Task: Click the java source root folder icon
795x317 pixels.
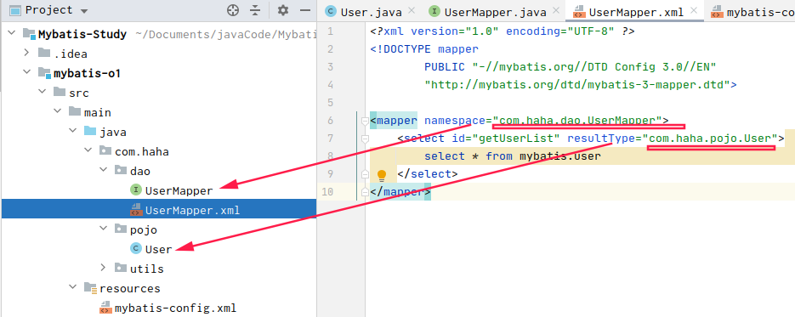Action: (90, 132)
